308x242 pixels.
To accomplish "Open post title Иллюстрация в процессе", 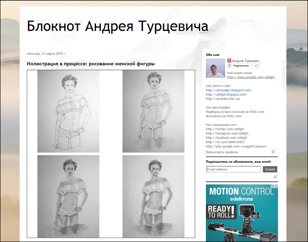I will tap(91, 64).
